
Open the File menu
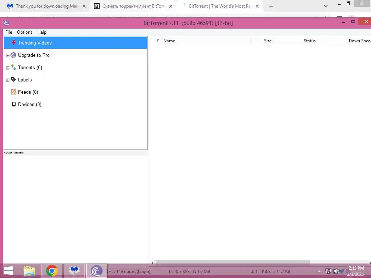[9, 32]
